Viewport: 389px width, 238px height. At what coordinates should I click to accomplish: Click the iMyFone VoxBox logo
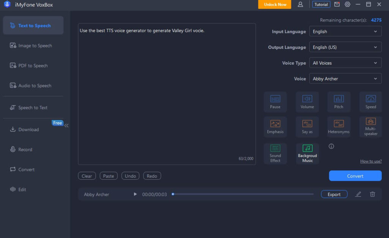(x=7, y=4)
